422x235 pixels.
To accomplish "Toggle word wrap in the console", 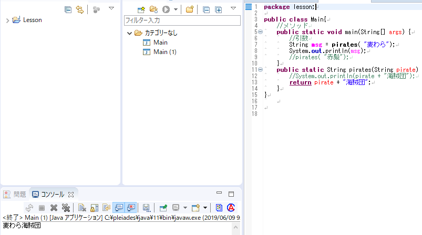I will tap(106, 208).
